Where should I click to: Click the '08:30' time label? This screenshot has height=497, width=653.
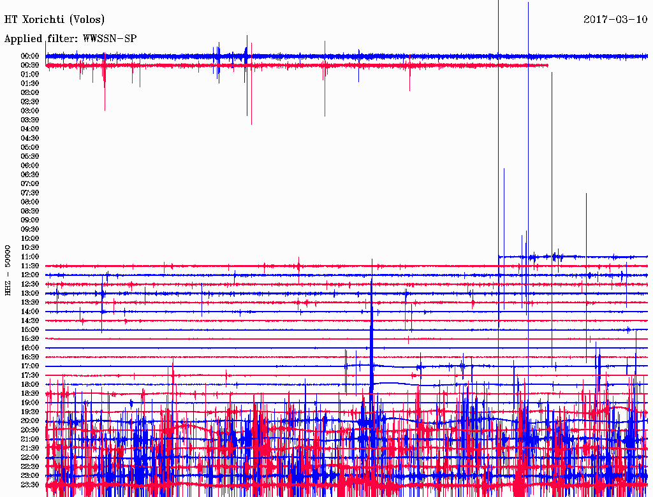coord(30,211)
